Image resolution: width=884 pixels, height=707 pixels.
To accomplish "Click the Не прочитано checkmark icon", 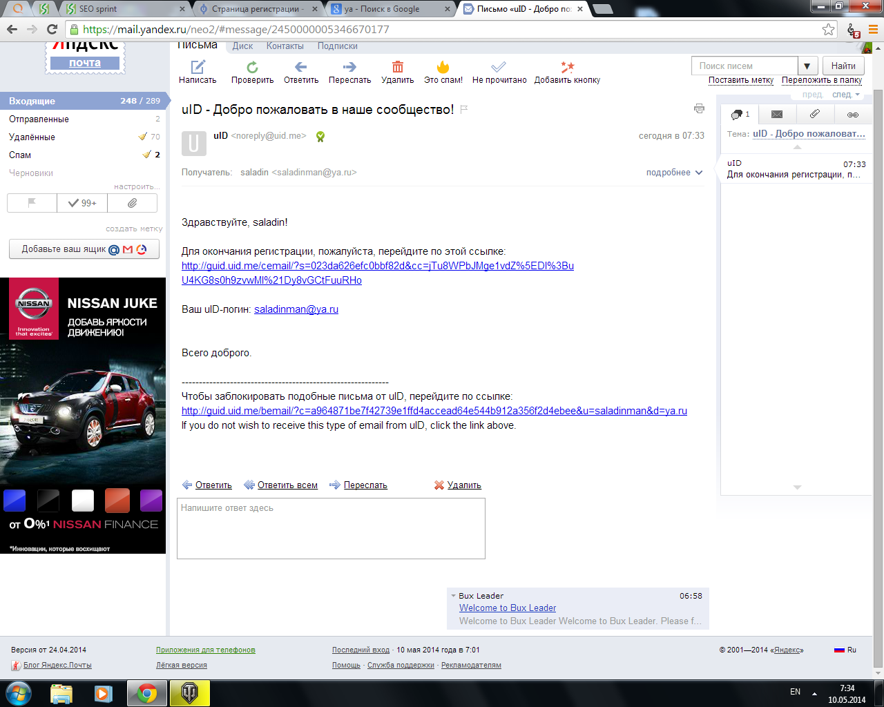I will [x=499, y=67].
